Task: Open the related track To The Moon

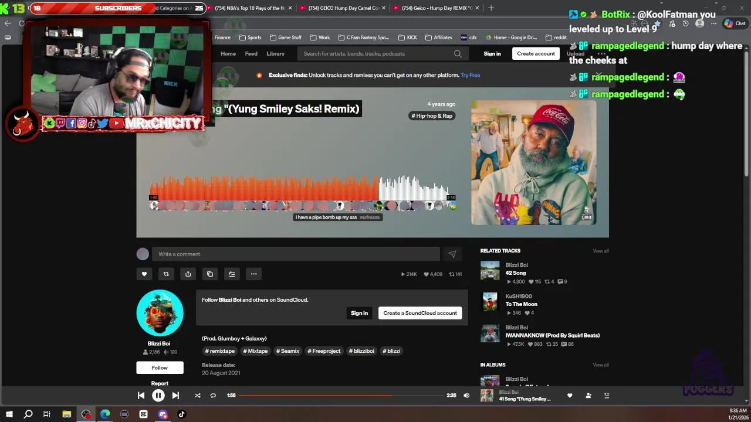Action: 521,304
